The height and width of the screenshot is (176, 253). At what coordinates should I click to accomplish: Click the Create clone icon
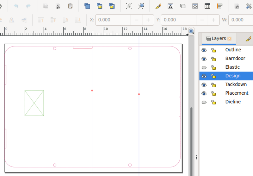point(100,6)
